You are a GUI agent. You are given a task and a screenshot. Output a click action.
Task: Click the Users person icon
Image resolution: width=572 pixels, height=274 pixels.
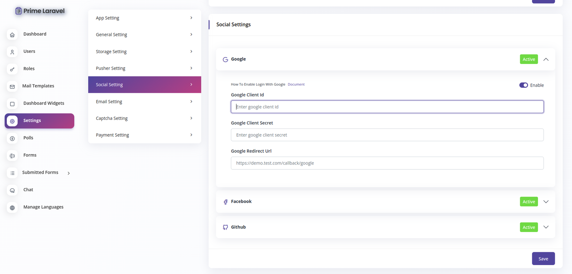[12, 52]
